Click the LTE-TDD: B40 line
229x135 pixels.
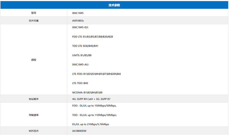tap(80, 83)
